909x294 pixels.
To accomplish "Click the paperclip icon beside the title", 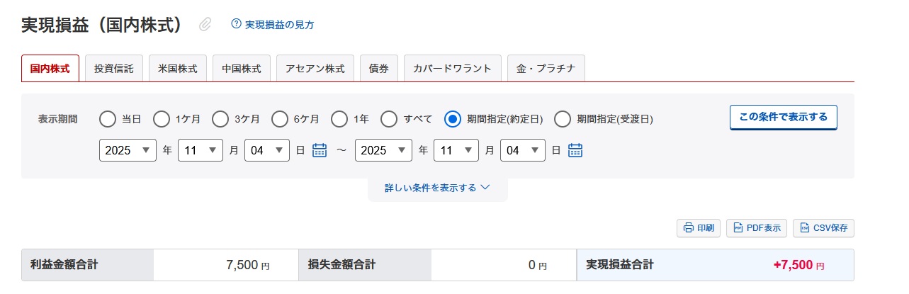I will tap(205, 25).
